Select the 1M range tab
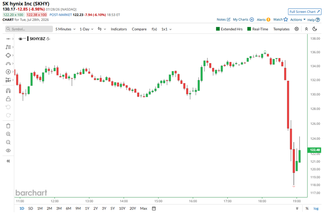The width and height of the screenshot is (324, 213). click(x=40, y=208)
